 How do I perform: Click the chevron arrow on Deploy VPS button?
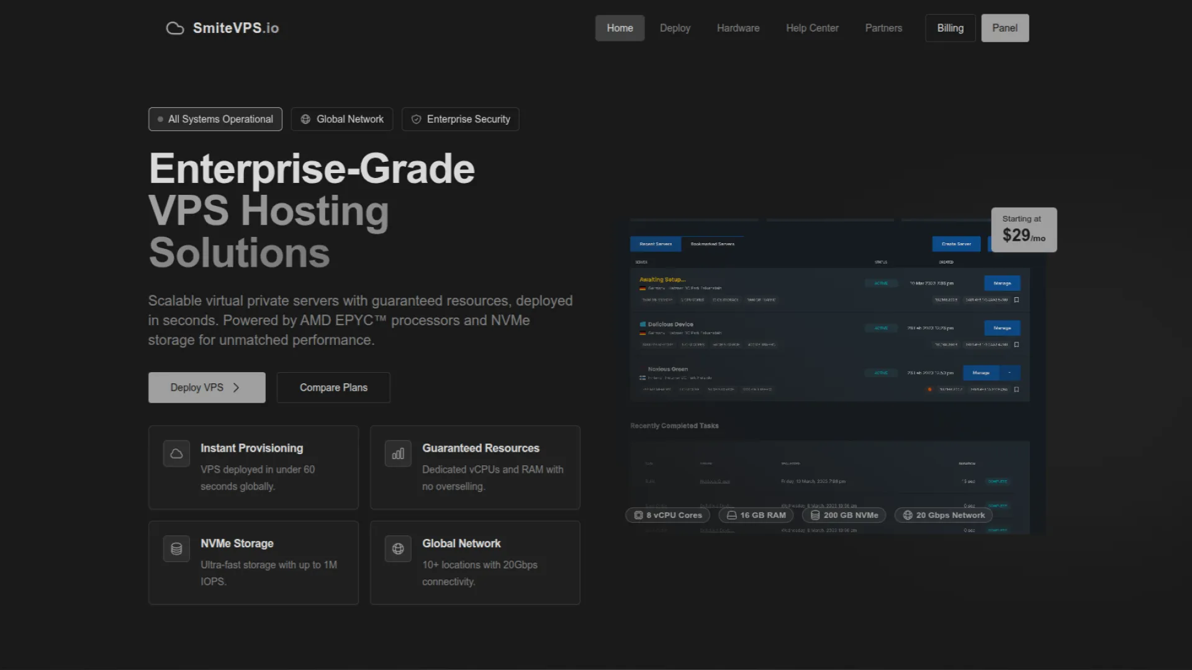click(236, 388)
